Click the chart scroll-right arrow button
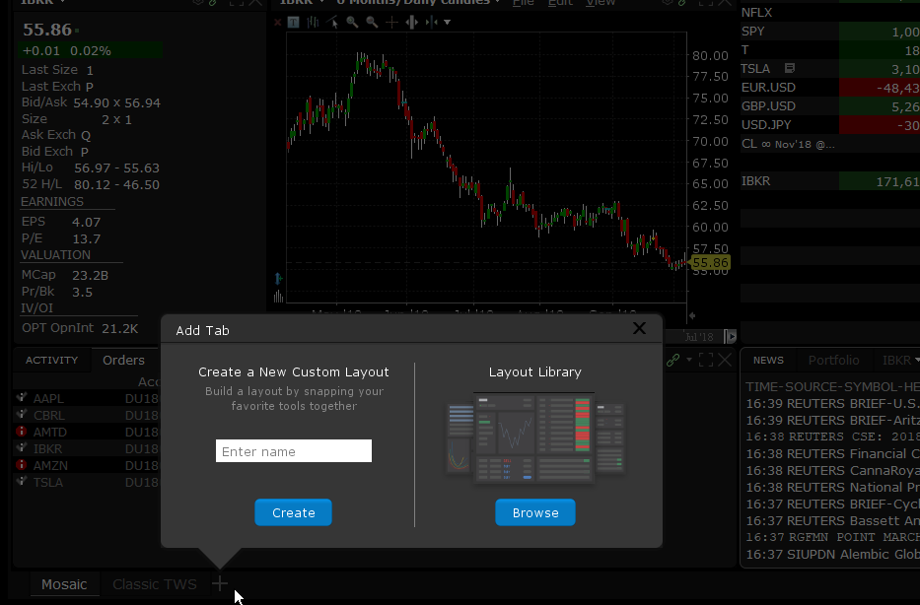The height and width of the screenshot is (605, 920). click(x=731, y=337)
